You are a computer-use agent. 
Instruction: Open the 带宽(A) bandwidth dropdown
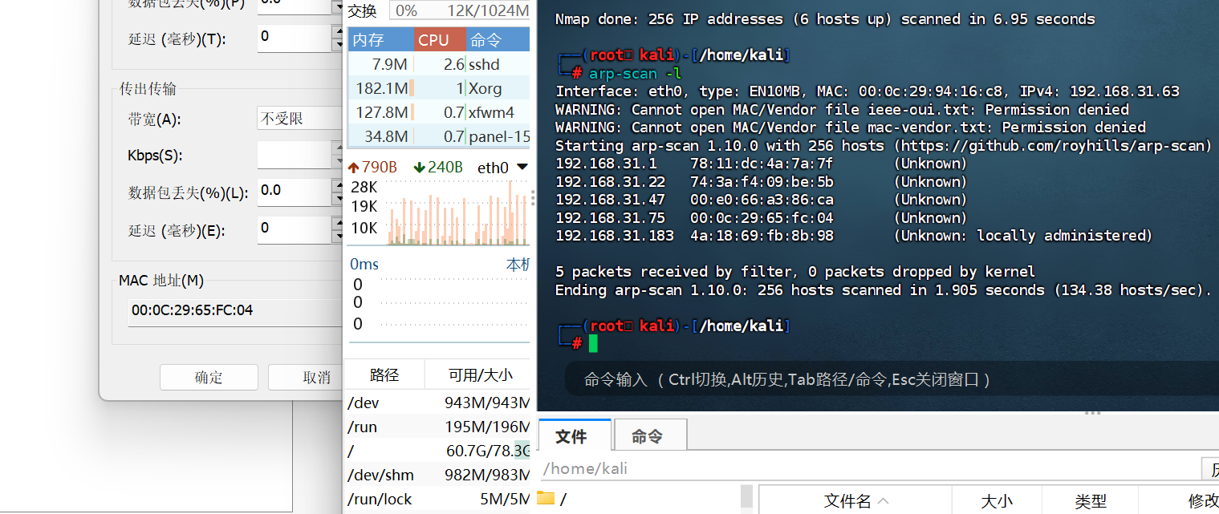[297, 119]
